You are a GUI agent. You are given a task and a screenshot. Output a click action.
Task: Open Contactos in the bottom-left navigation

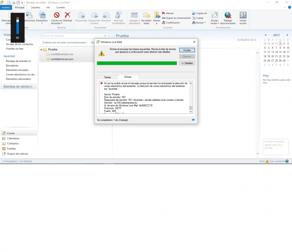13,144
